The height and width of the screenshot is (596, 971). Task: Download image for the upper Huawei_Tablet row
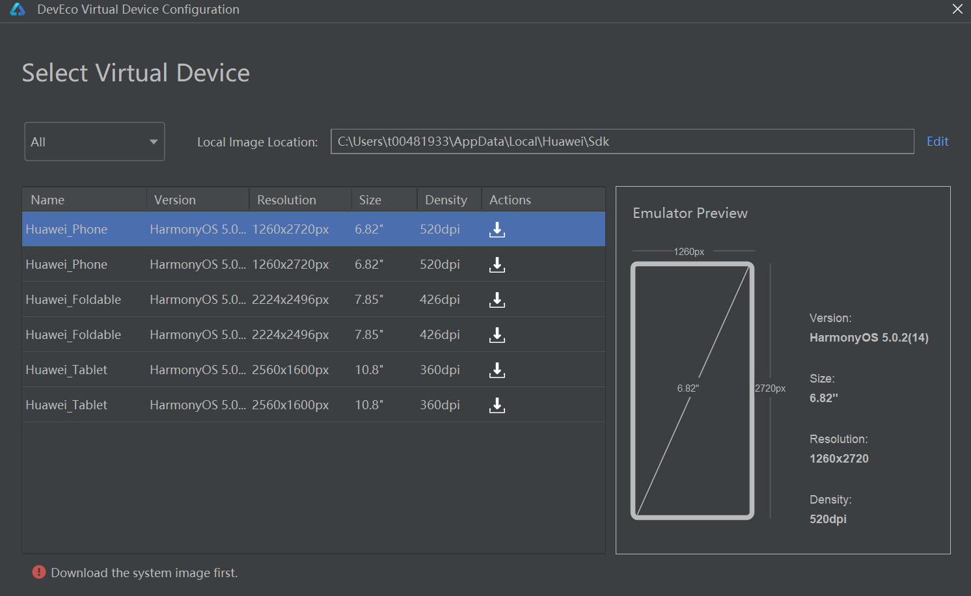coord(497,370)
